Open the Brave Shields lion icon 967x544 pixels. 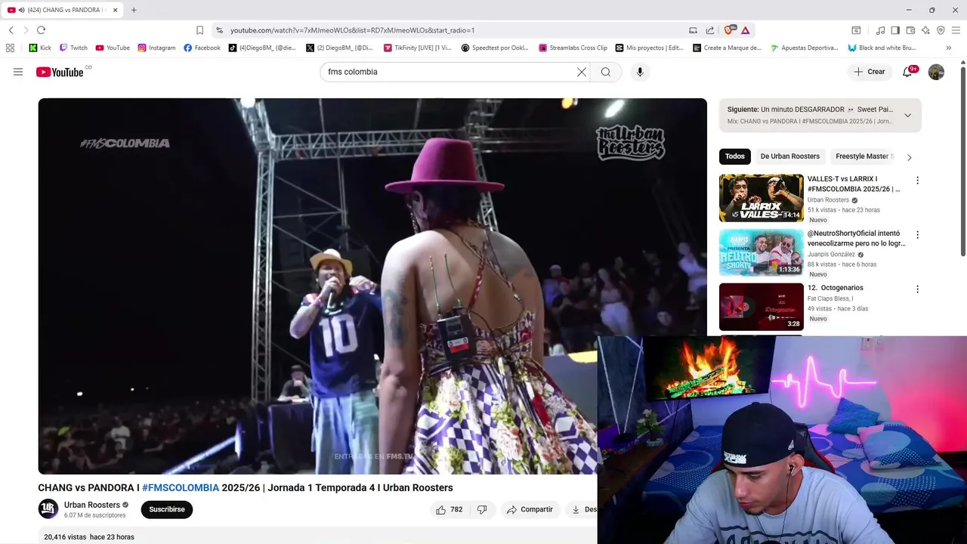(729, 30)
